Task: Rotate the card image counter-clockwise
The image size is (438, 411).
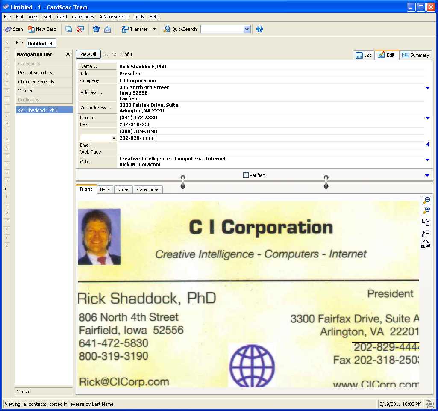Action: pos(426,233)
